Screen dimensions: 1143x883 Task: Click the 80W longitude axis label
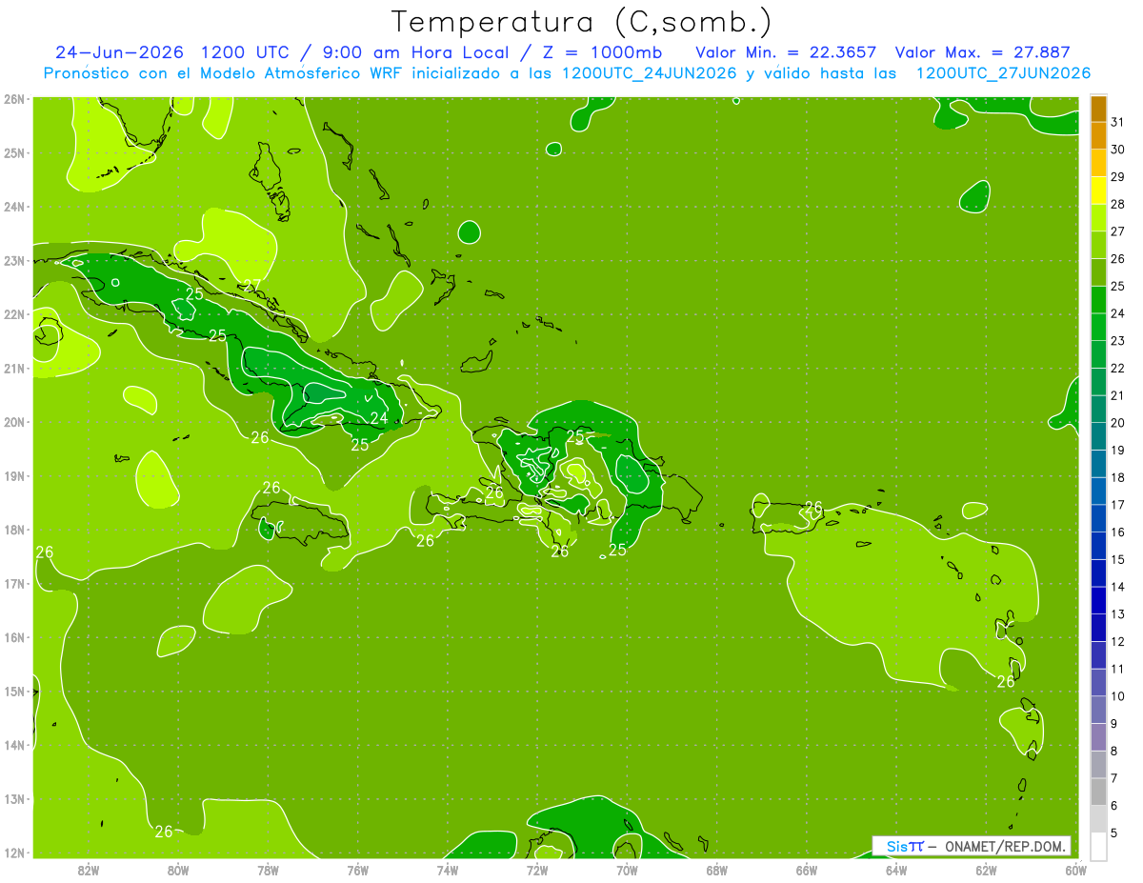pos(178,870)
